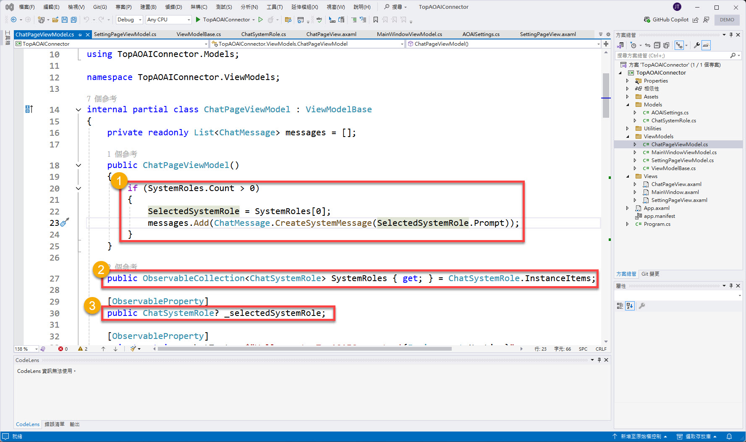Image resolution: width=746 pixels, height=442 pixels.
Task: Switch to the ChatPageView.axaml tab
Action: pyautogui.click(x=331, y=34)
